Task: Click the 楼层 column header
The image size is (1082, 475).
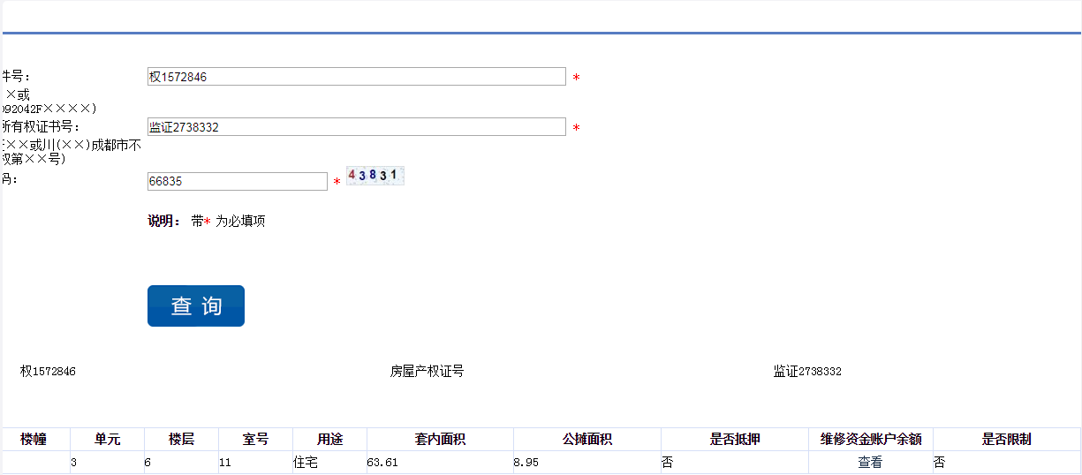Action: coord(181,439)
